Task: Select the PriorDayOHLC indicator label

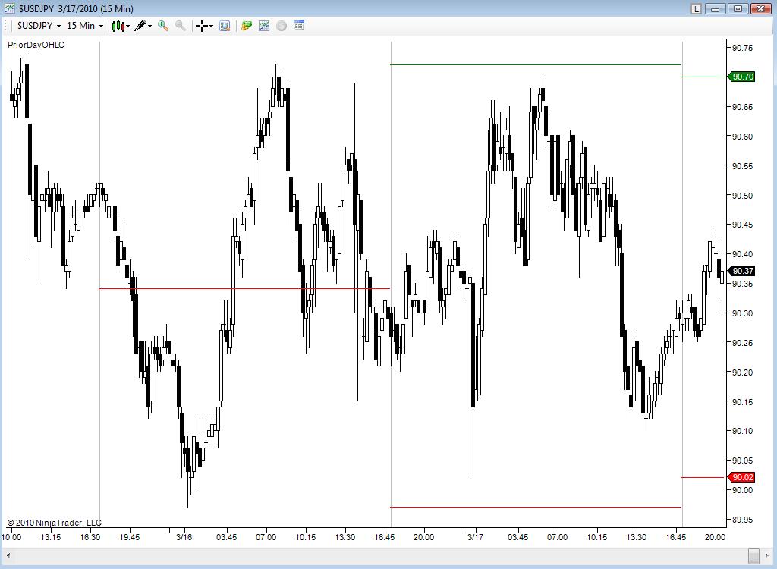Action: 36,45
